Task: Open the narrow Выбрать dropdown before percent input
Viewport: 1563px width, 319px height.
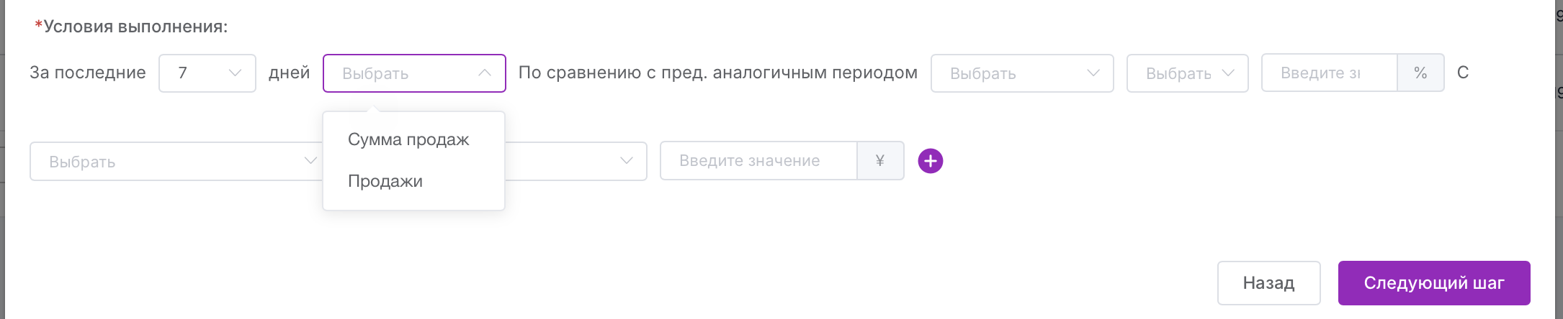Action: pos(1187,73)
